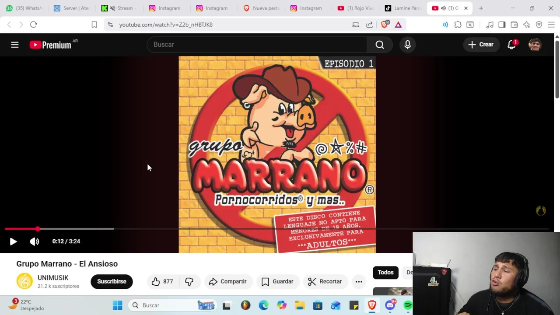This screenshot has width=560, height=315.
Task: Click the Compartir share button
Action: point(227,281)
